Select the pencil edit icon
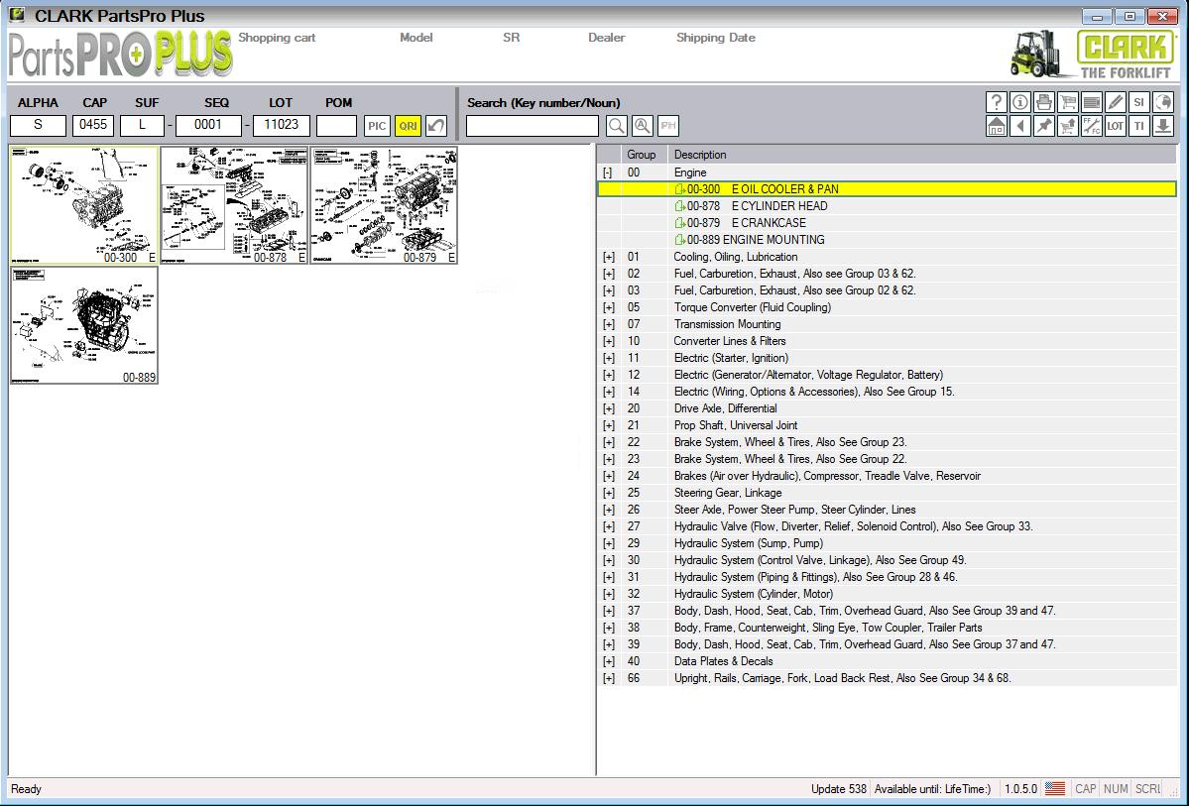This screenshot has width=1189, height=806. [1115, 101]
